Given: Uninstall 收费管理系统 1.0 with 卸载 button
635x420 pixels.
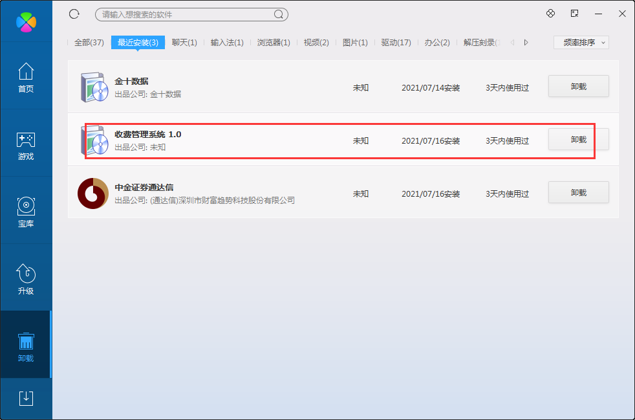Looking at the screenshot, I should click(579, 139).
